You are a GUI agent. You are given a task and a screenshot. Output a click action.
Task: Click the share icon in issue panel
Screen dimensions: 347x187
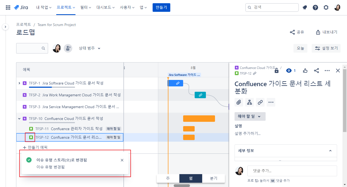pyautogui.click(x=316, y=71)
